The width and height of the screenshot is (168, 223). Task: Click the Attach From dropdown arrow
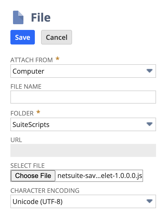[150, 71]
